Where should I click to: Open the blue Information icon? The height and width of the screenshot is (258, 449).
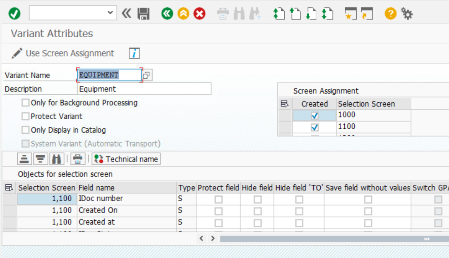134,53
